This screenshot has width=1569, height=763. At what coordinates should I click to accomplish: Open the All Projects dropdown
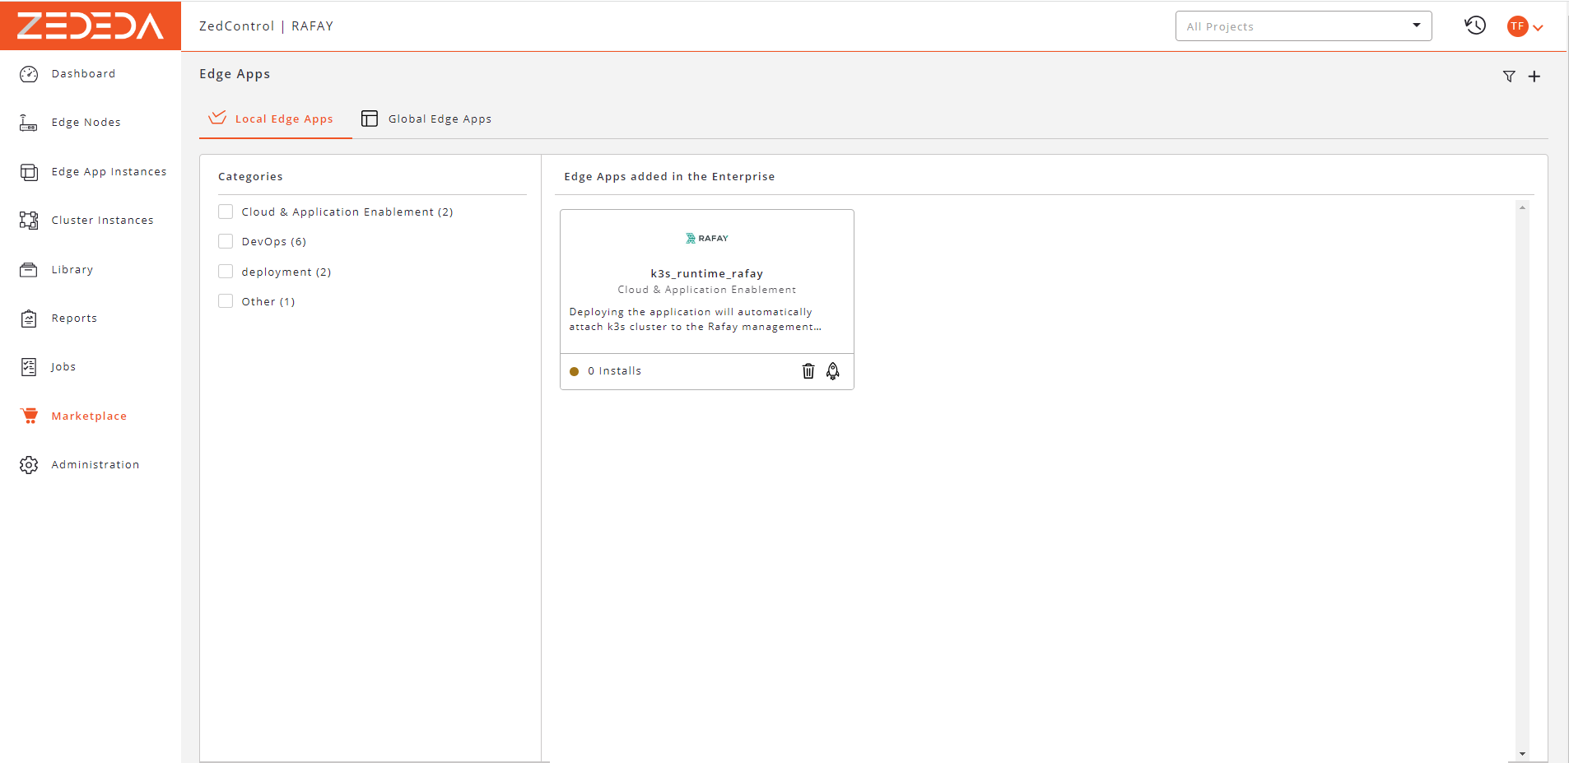point(1303,26)
